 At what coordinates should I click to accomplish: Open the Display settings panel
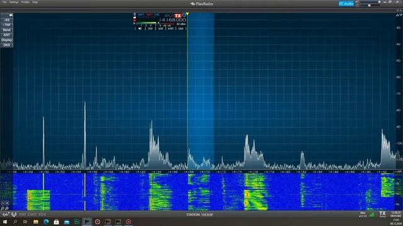(7, 40)
